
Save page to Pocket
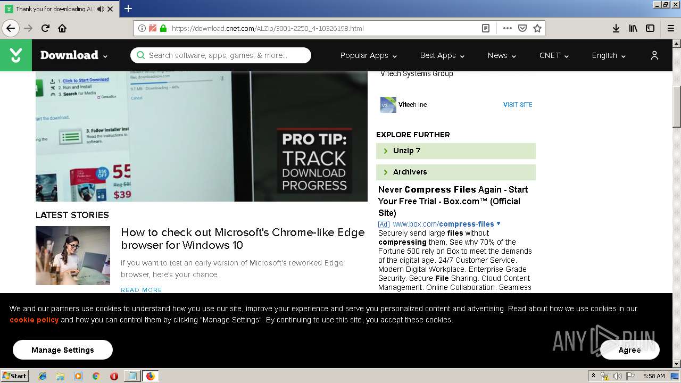tap(522, 28)
